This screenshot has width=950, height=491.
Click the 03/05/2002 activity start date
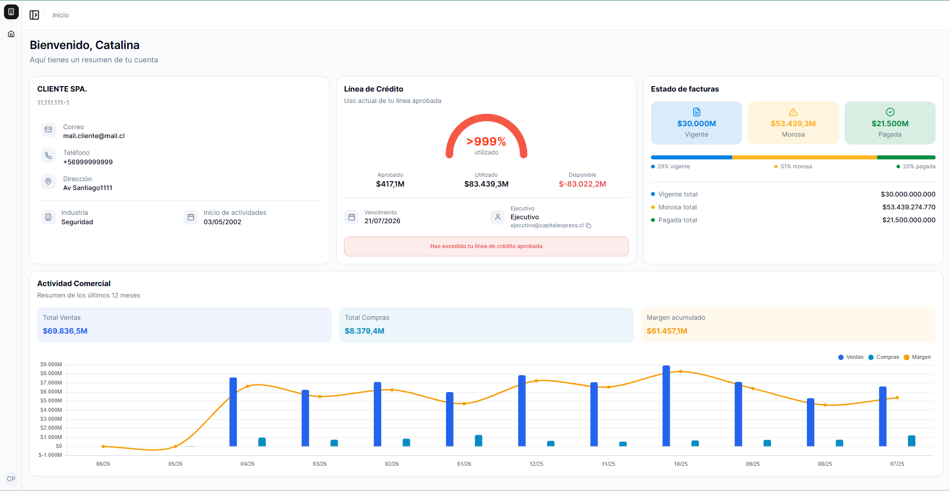222,222
